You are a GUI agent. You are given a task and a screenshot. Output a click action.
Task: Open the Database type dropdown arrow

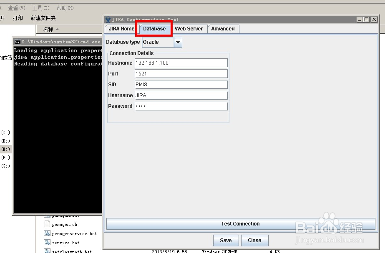click(178, 42)
